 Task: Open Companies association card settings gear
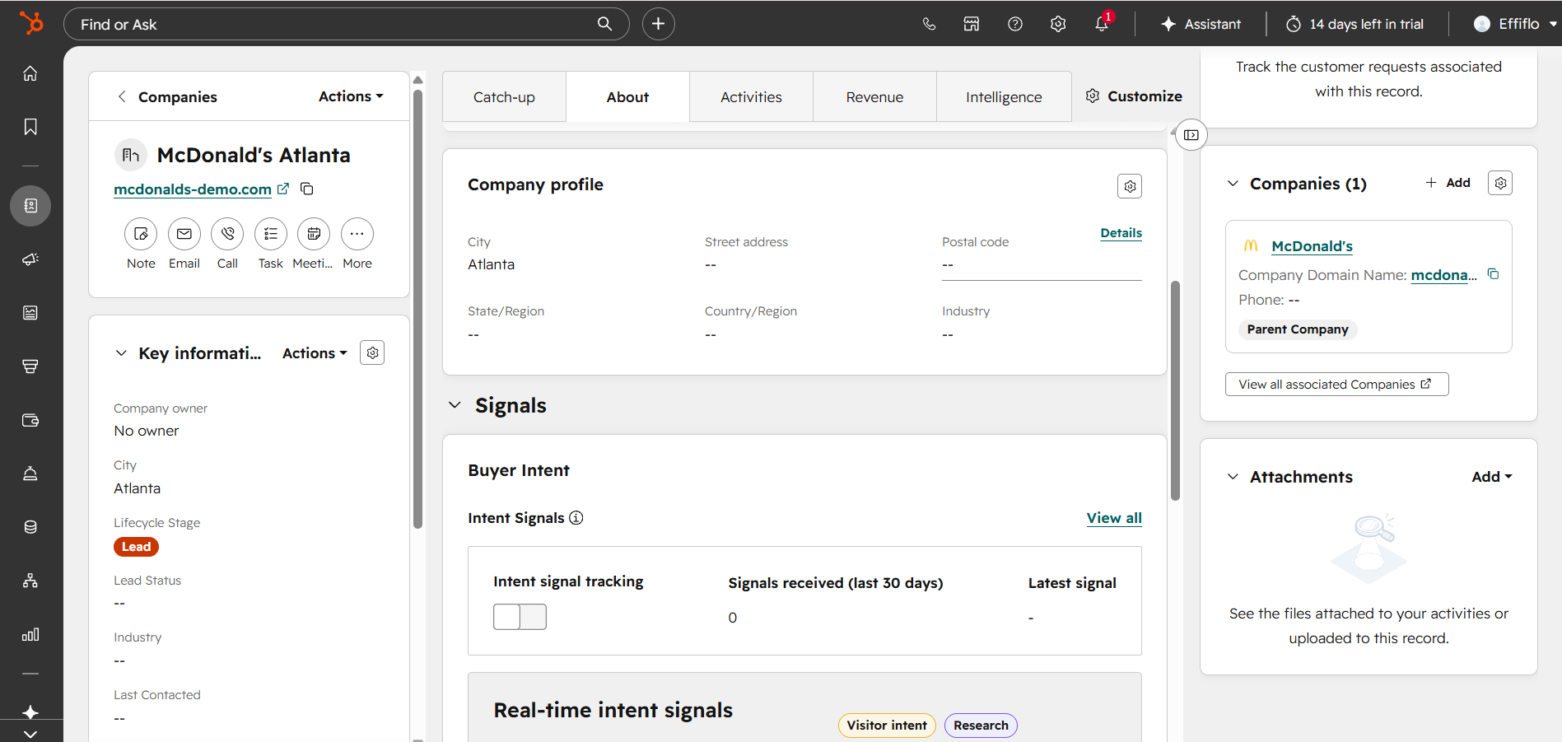point(1500,183)
